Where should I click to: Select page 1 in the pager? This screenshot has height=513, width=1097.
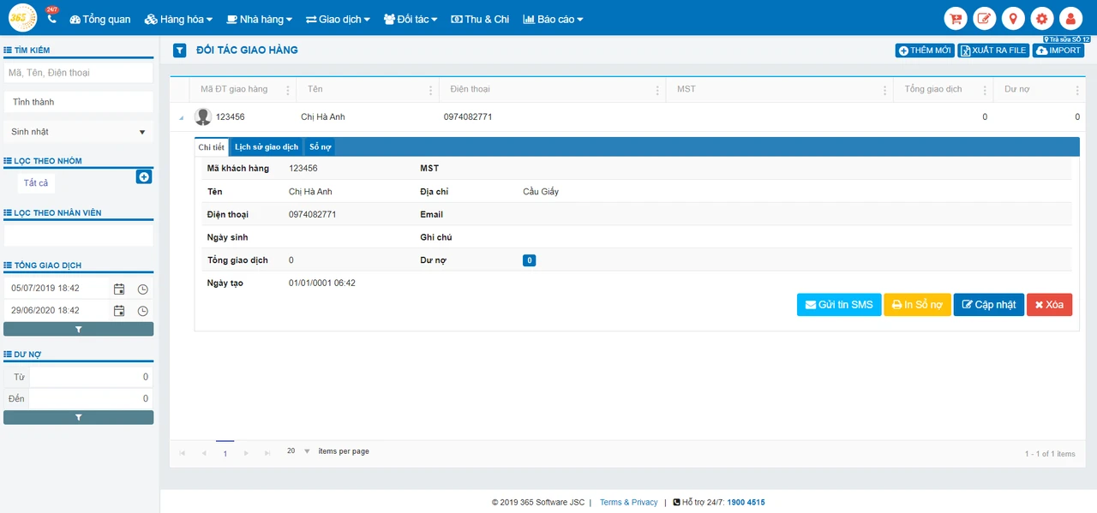coord(225,453)
